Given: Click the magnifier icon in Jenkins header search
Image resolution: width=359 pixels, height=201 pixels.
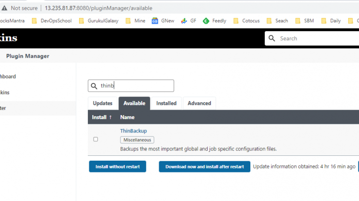Looking at the screenshot, I should (x=272, y=38).
